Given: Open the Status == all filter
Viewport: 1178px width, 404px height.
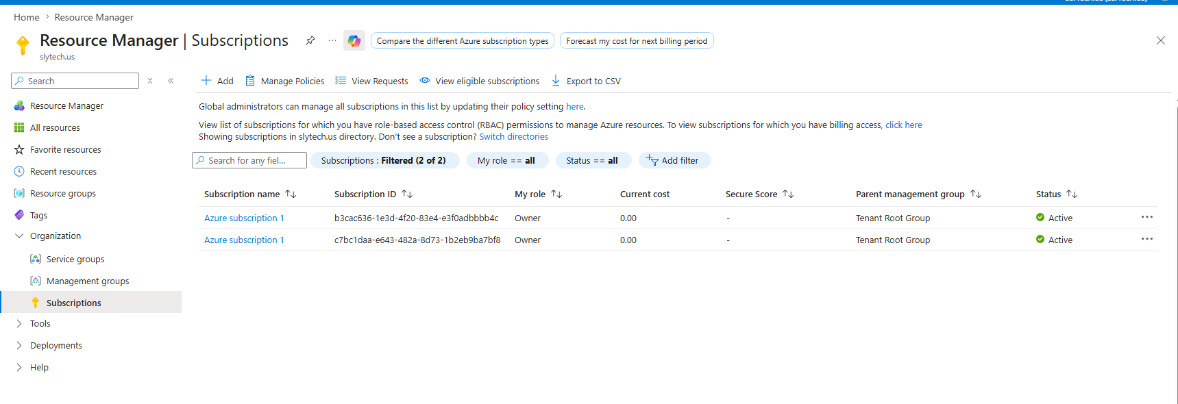Looking at the screenshot, I should click(x=592, y=160).
